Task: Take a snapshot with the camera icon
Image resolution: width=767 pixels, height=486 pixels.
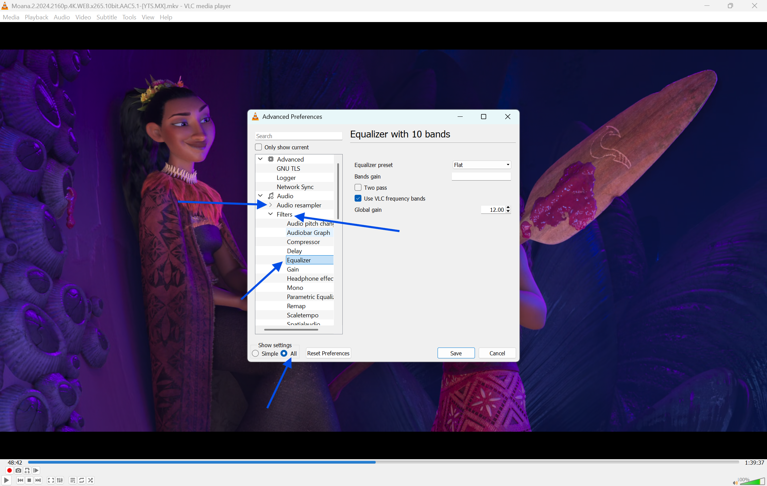Action: point(18,470)
